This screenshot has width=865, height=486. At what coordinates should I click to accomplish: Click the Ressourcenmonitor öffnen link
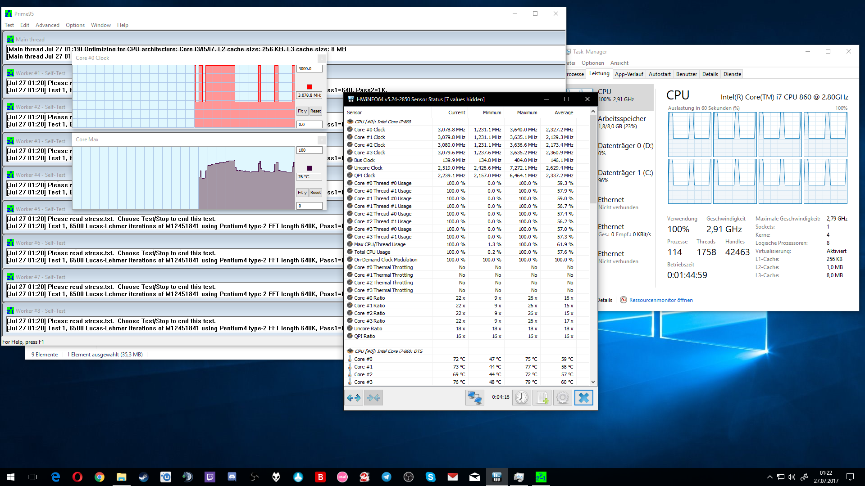click(x=660, y=300)
